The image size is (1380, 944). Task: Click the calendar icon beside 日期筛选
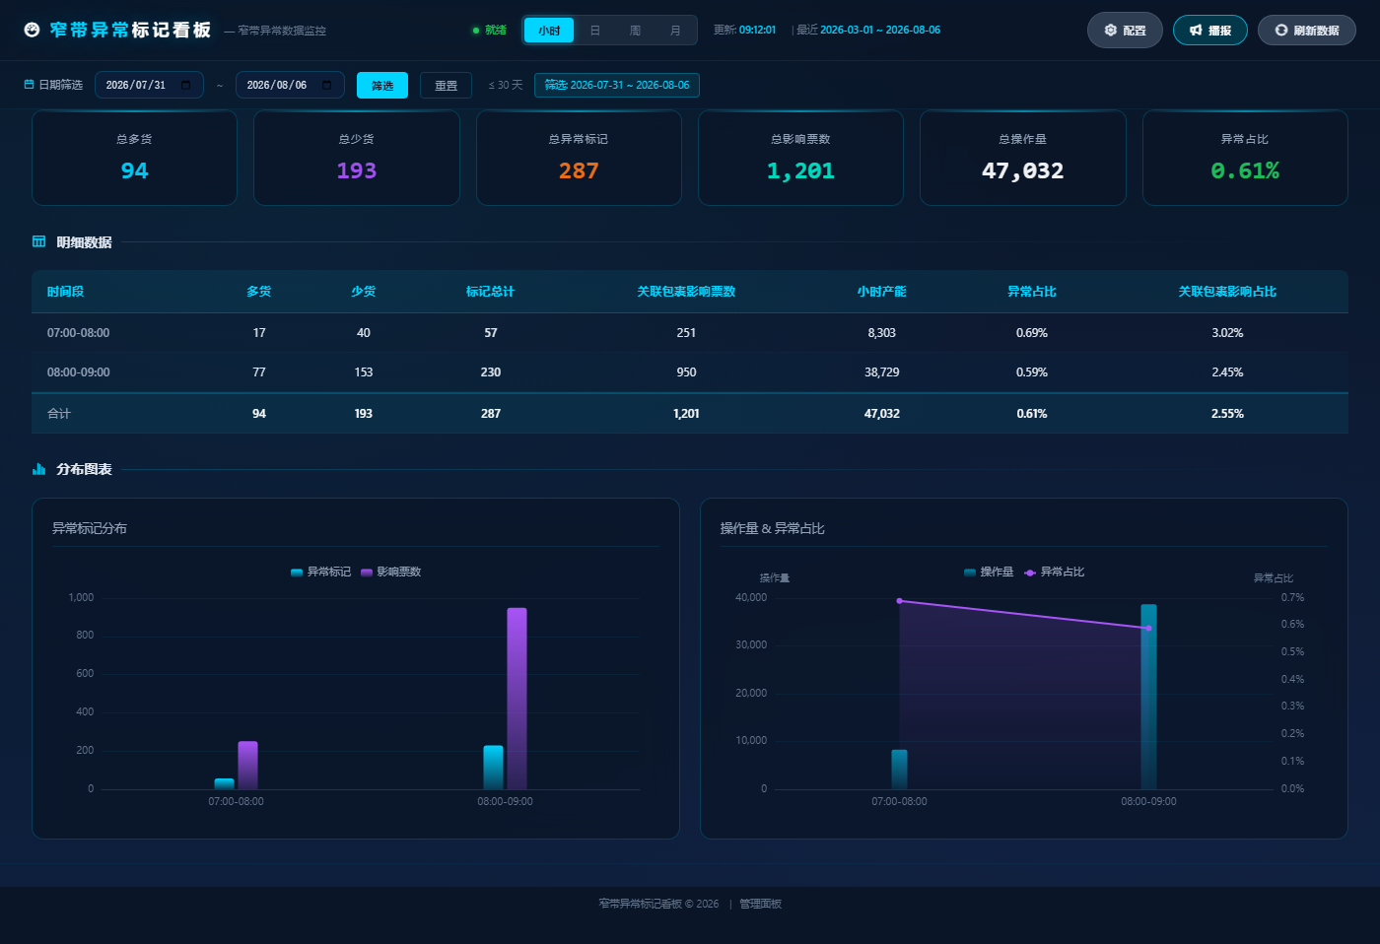point(29,85)
